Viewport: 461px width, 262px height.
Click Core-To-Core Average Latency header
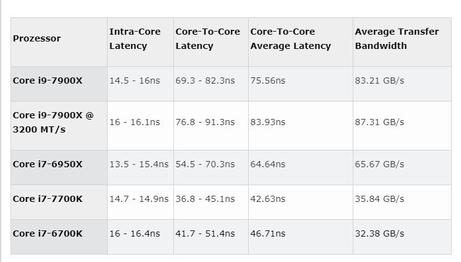tap(301, 42)
